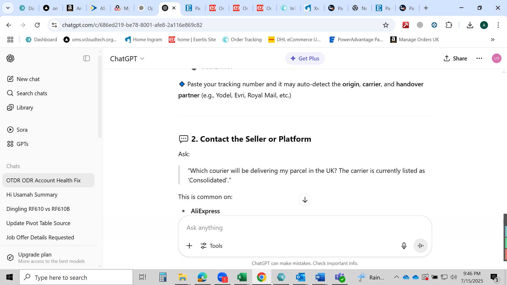Image resolution: width=507 pixels, height=285 pixels.
Task: Click the volume speaker tray icon
Action: pyautogui.click(x=454, y=277)
